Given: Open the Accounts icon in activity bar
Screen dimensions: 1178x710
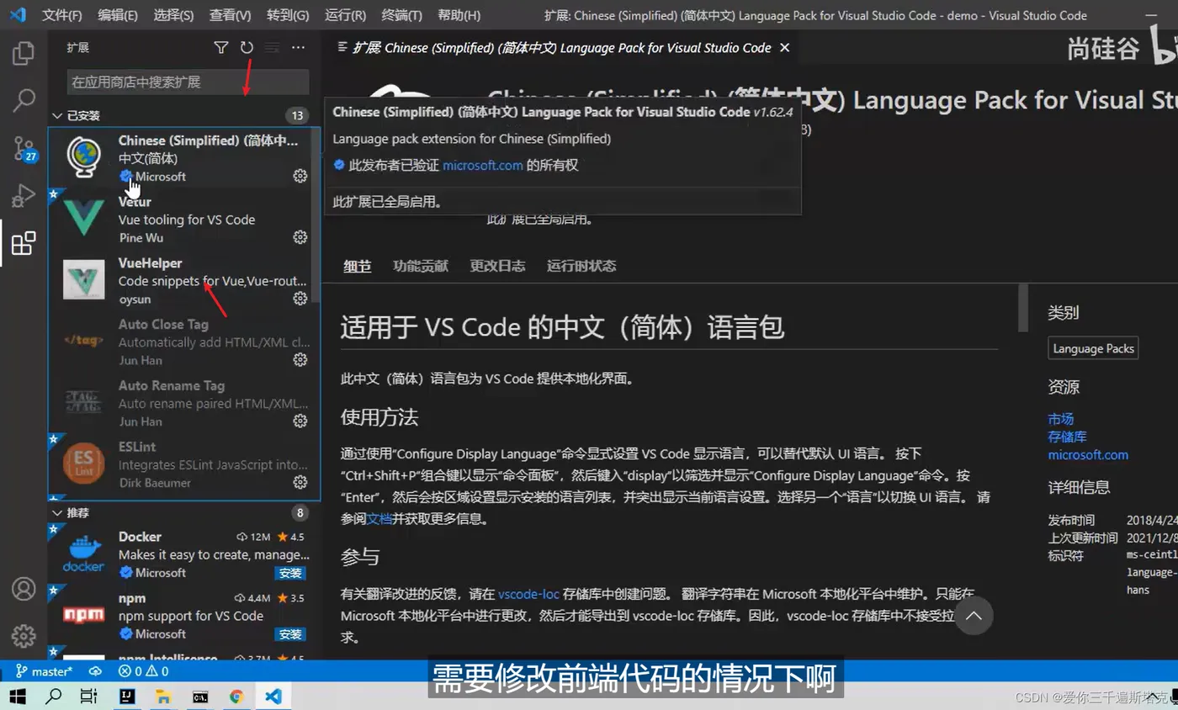Looking at the screenshot, I should point(24,588).
